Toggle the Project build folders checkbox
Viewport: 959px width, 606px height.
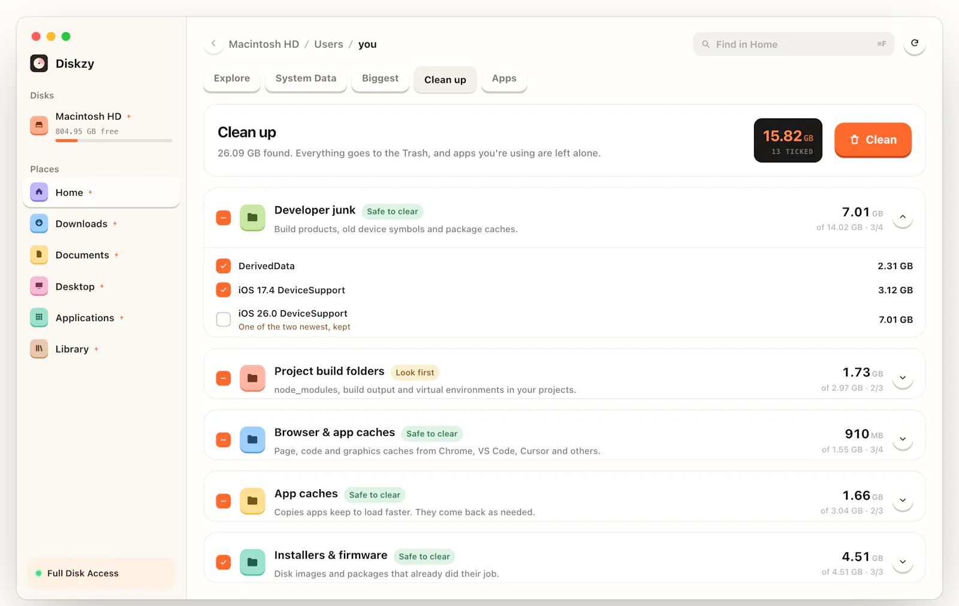pyautogui.click(x=224, y=378)
